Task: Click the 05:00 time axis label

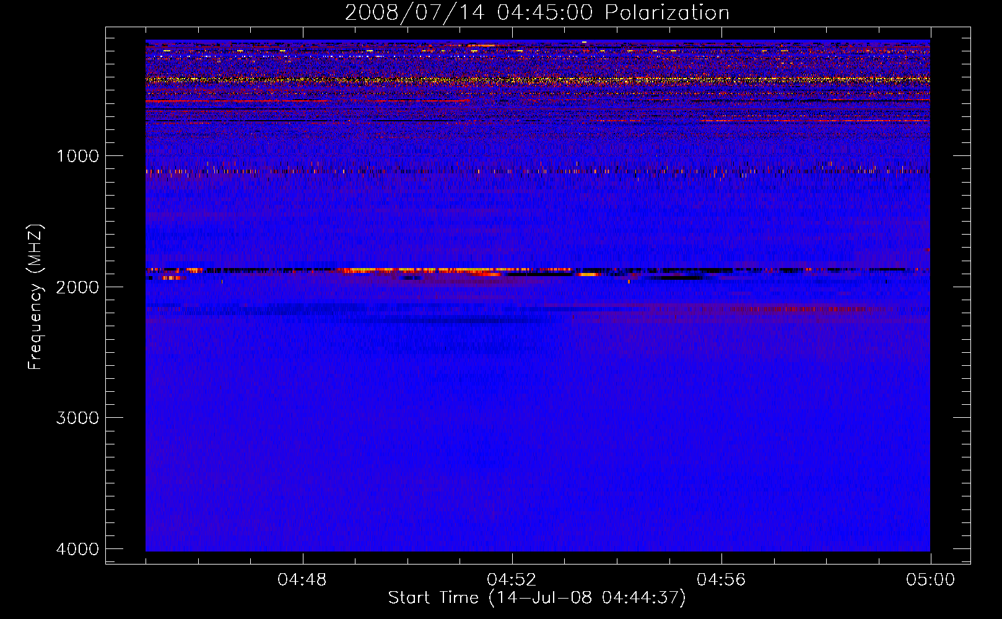Action: click(930, 580)
